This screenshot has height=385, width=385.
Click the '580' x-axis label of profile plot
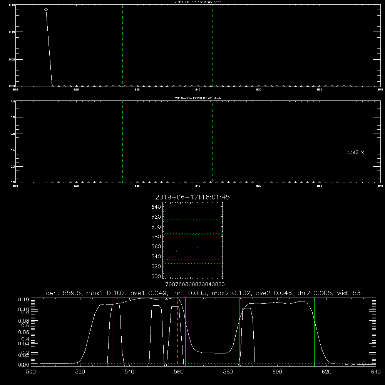228,372
